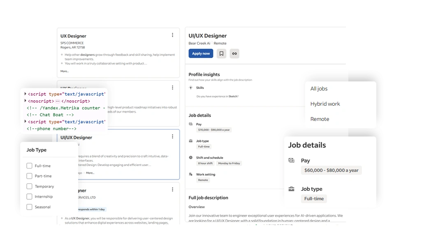Click More... on UI/UX Designer card
The width and height of the screenshot is (424, 229).
(90, 173)
